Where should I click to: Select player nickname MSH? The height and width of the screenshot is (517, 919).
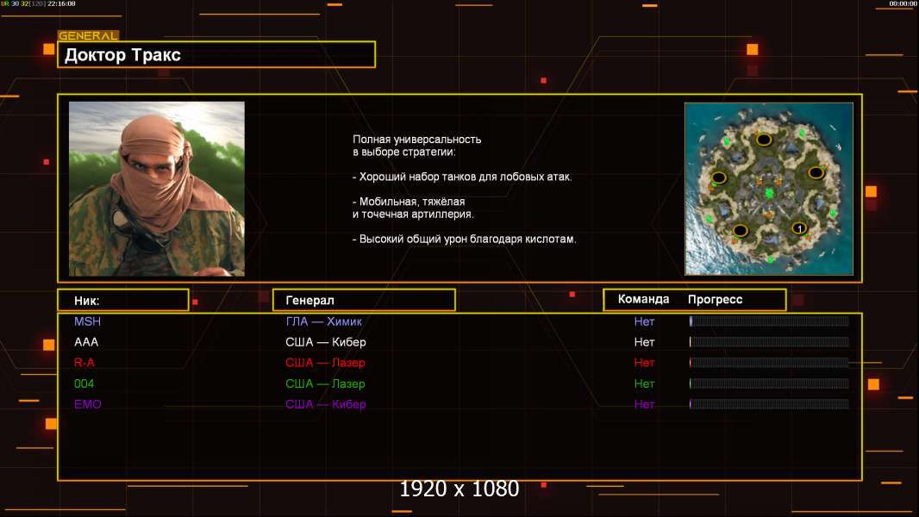point(87,321)
